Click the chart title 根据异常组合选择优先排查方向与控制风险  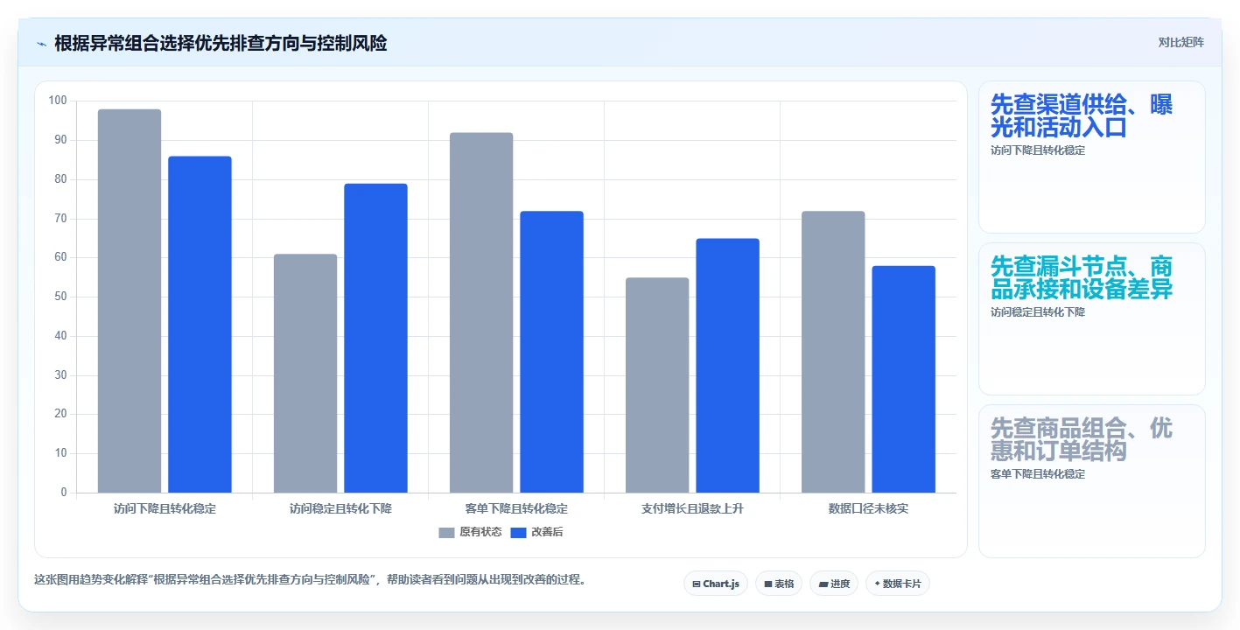[x=221, y=43]
